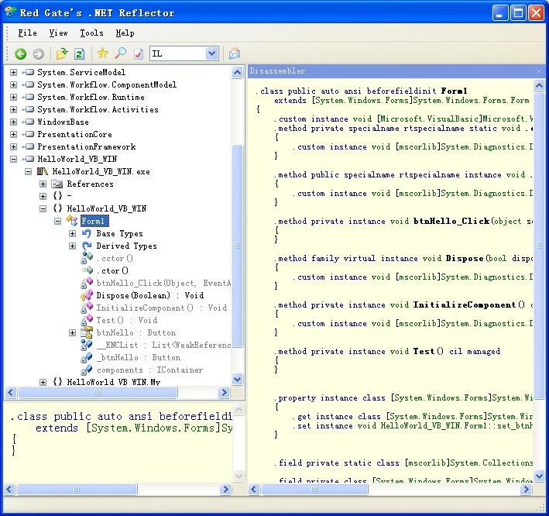Click the Dispose(Boolean) method icon
The width and height of the screenshot is (549, 516).
pyautogui.click(x=87, y=295)
